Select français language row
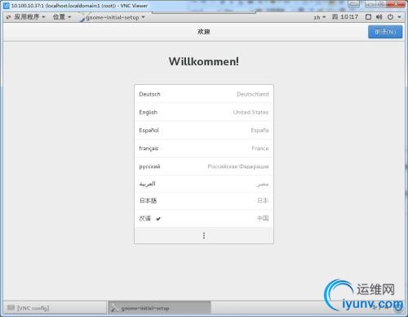Image resolution: width=408 pixels, height=317 pixels. coord(204,148)
